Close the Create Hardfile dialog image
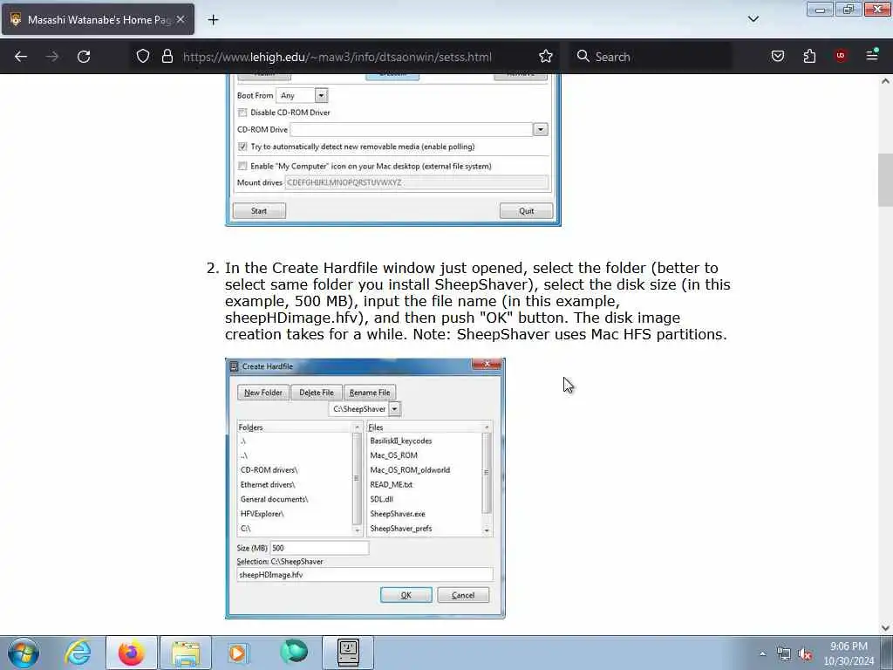The height and width of the screenshot is (670, 893). (487, 364)
